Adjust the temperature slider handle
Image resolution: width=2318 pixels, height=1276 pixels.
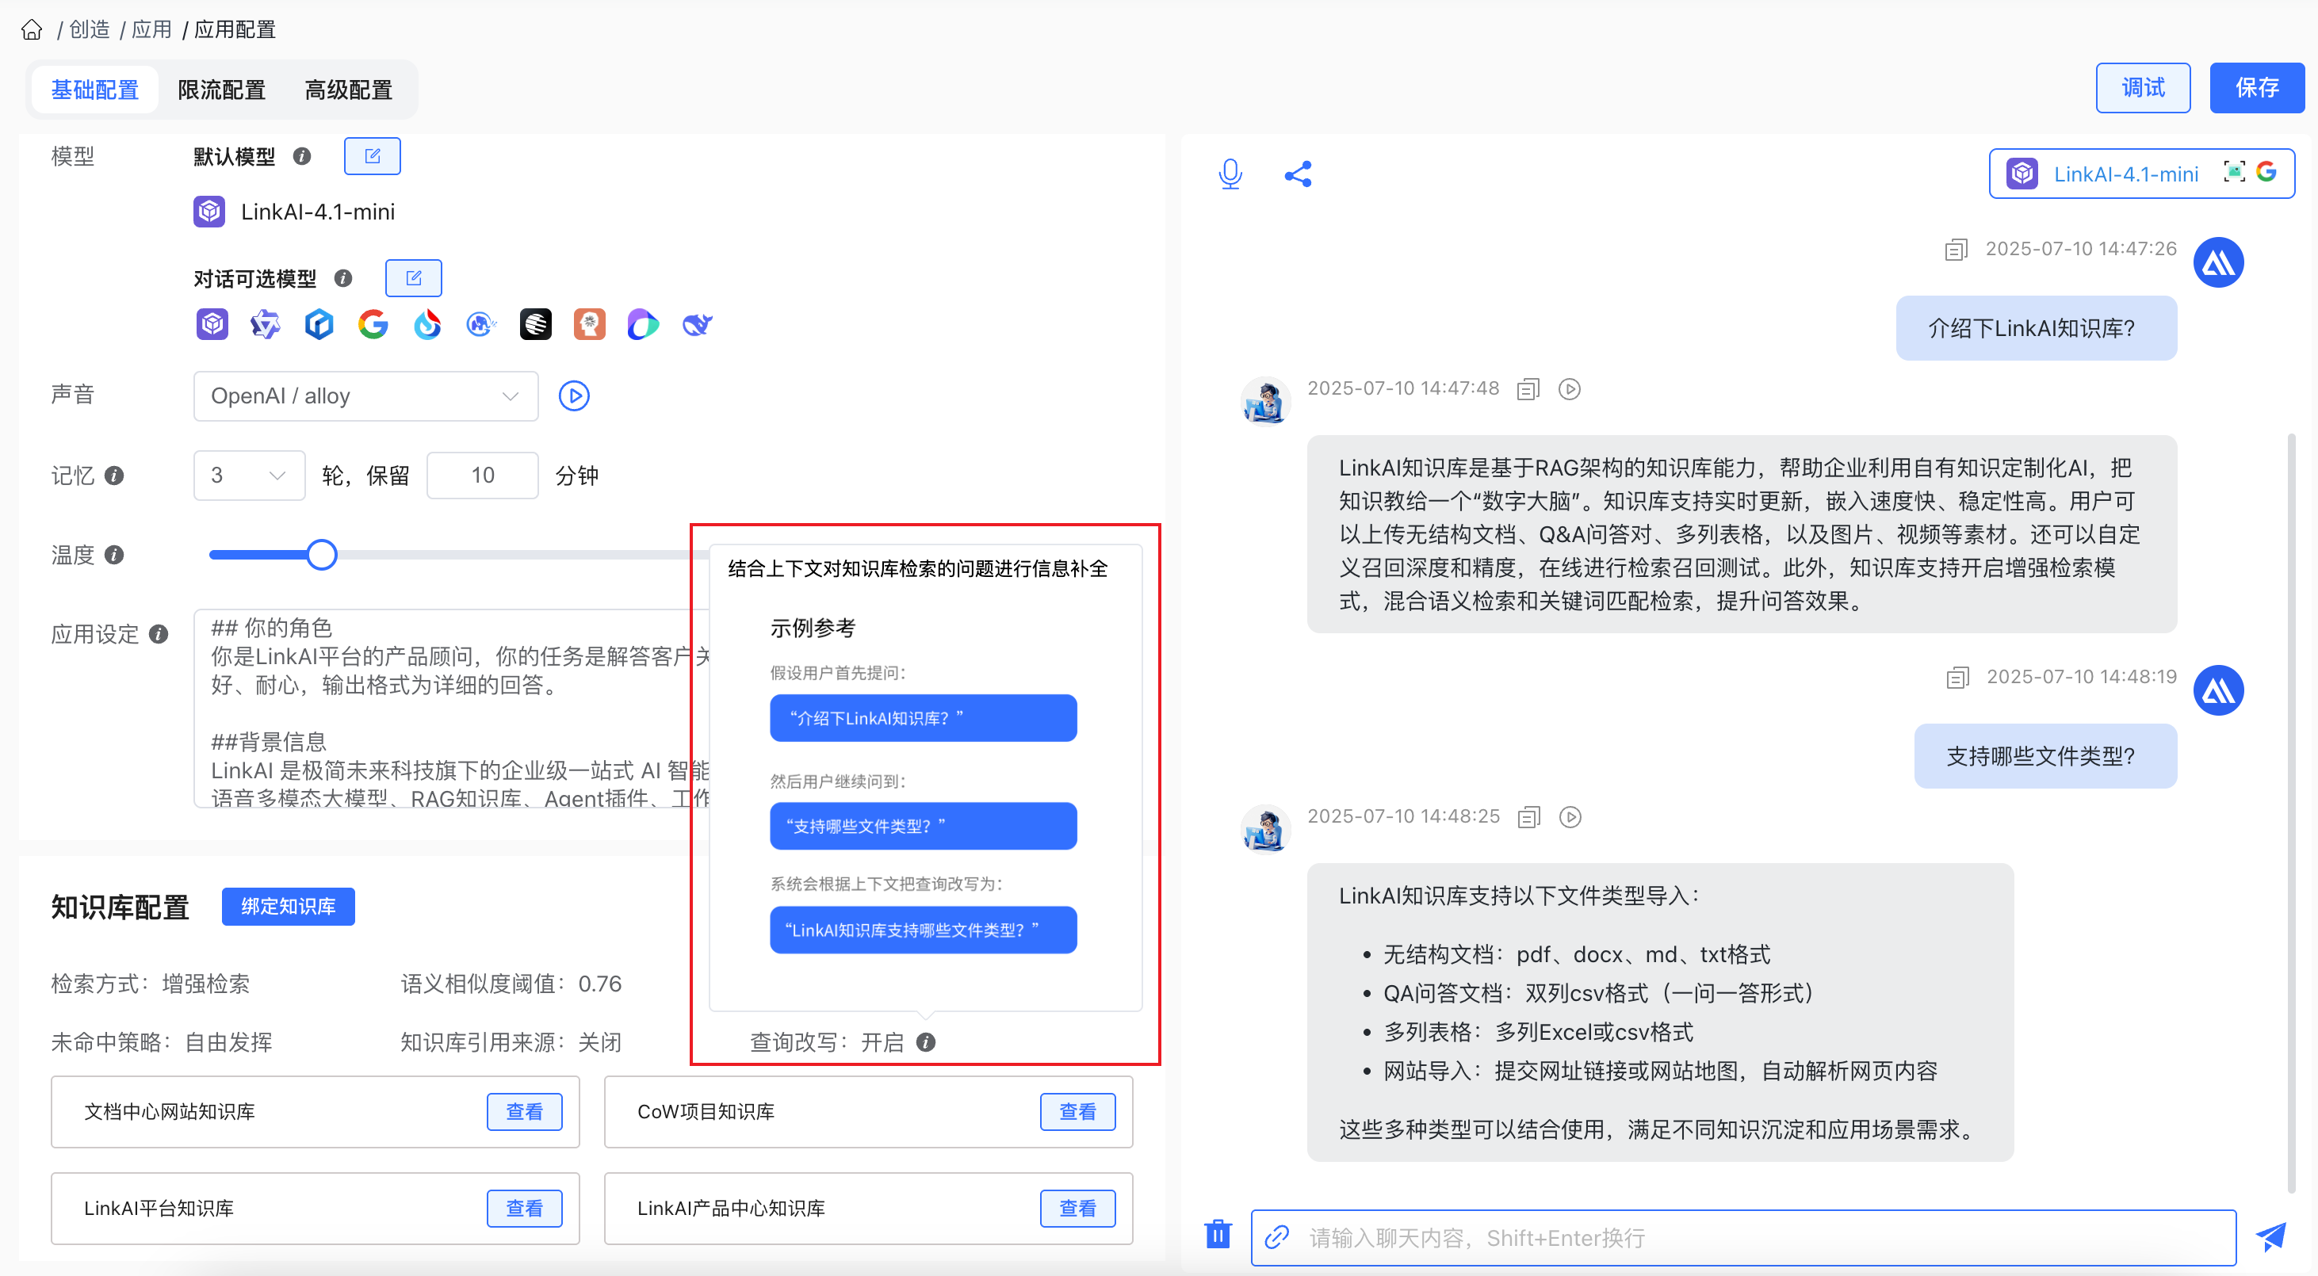[x=321, y=554]
